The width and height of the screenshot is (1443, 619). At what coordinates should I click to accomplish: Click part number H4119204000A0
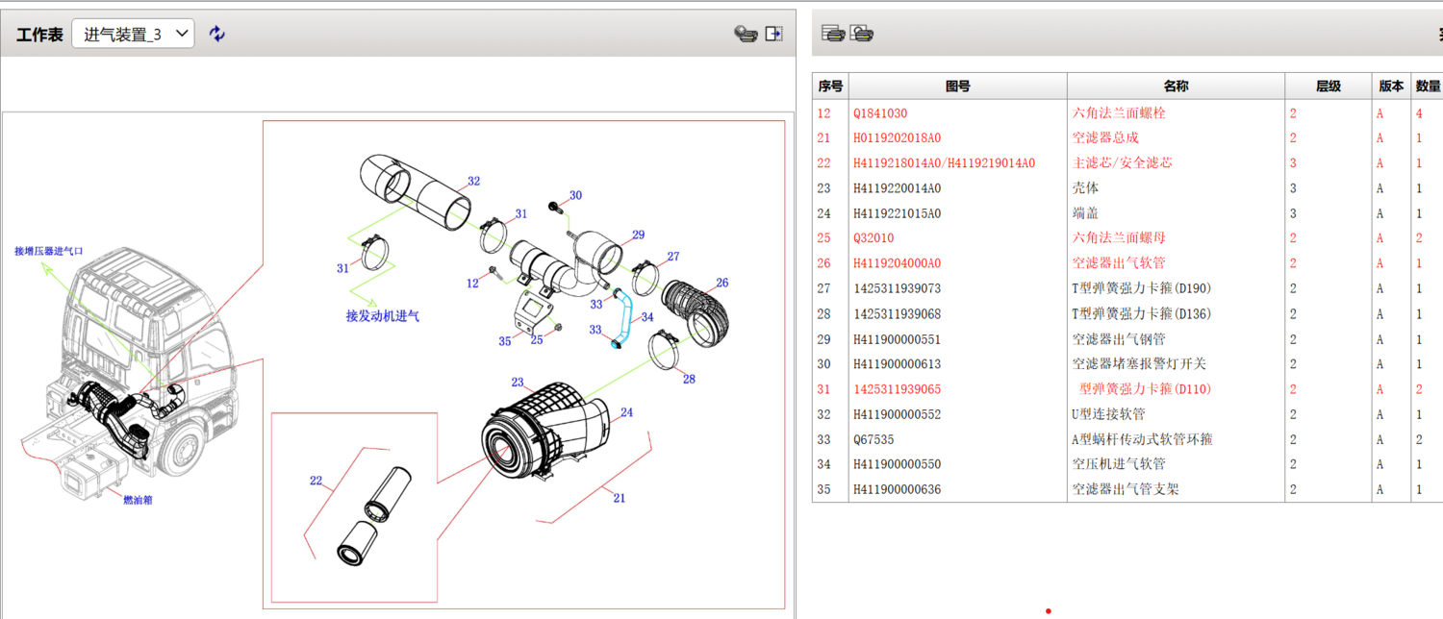(897, 263)
